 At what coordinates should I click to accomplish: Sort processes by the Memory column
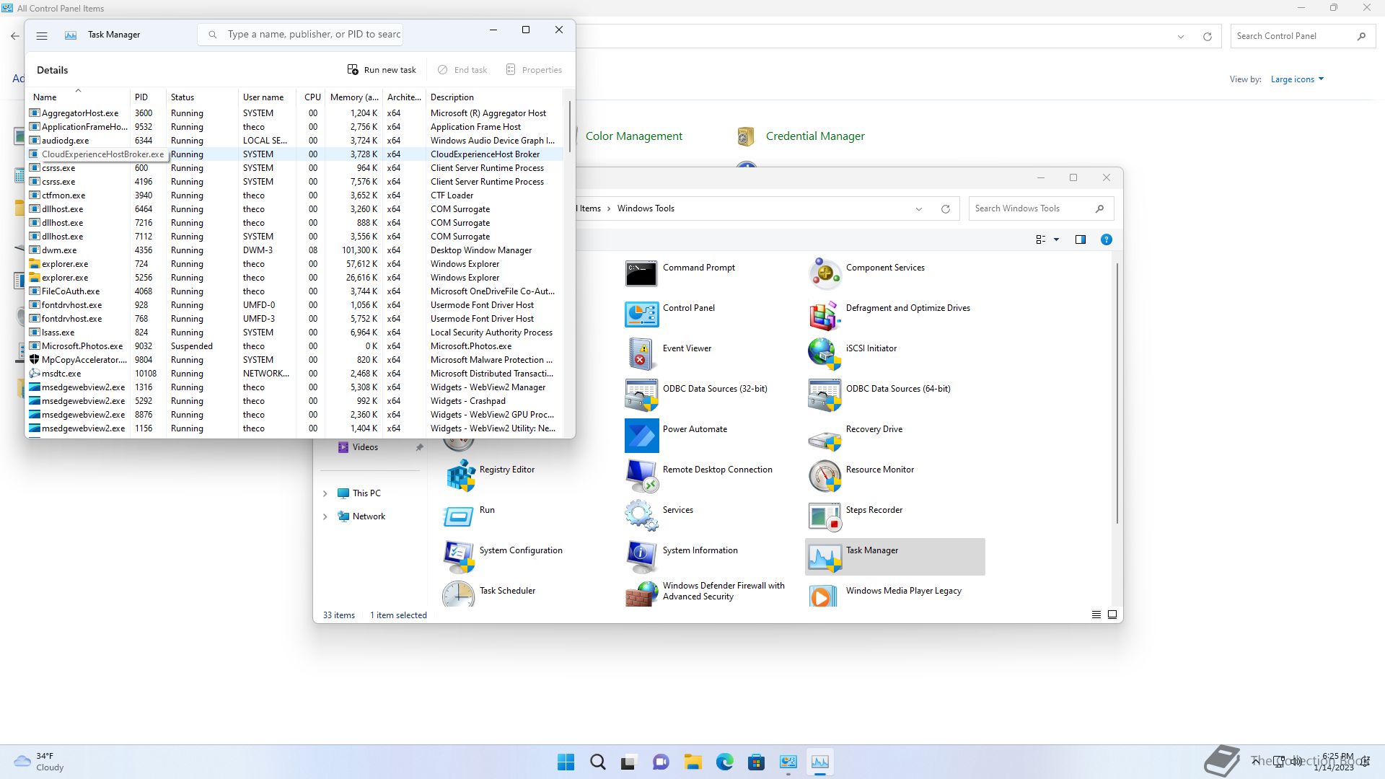[353, 97]
